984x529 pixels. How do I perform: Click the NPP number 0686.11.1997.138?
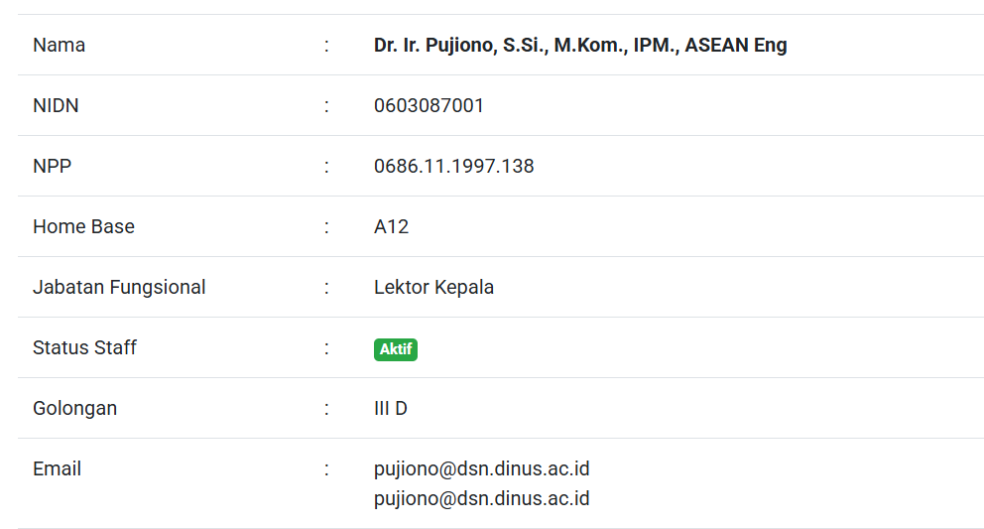pyautogui.click(x=453, y=166)
